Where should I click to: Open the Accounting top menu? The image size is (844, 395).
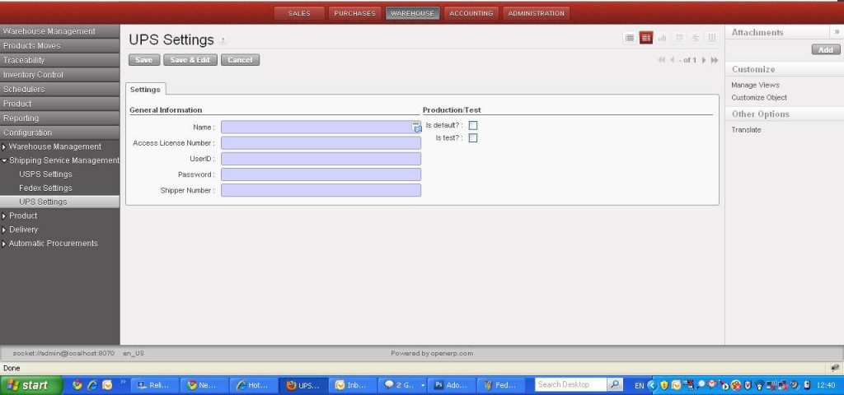(x=471, y=13)
